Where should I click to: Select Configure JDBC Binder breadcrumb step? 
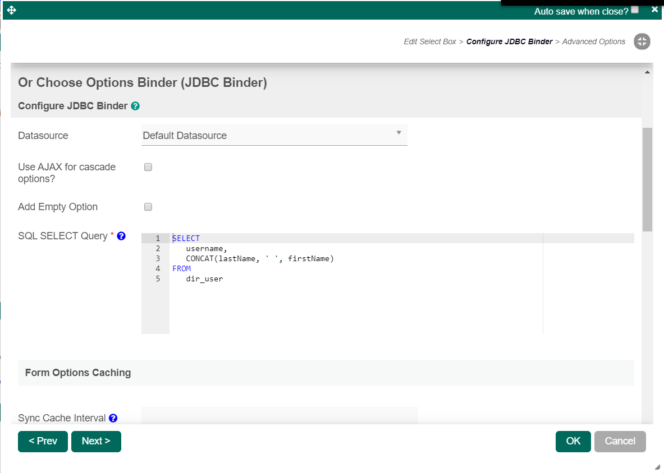click(x=509, y=41)
